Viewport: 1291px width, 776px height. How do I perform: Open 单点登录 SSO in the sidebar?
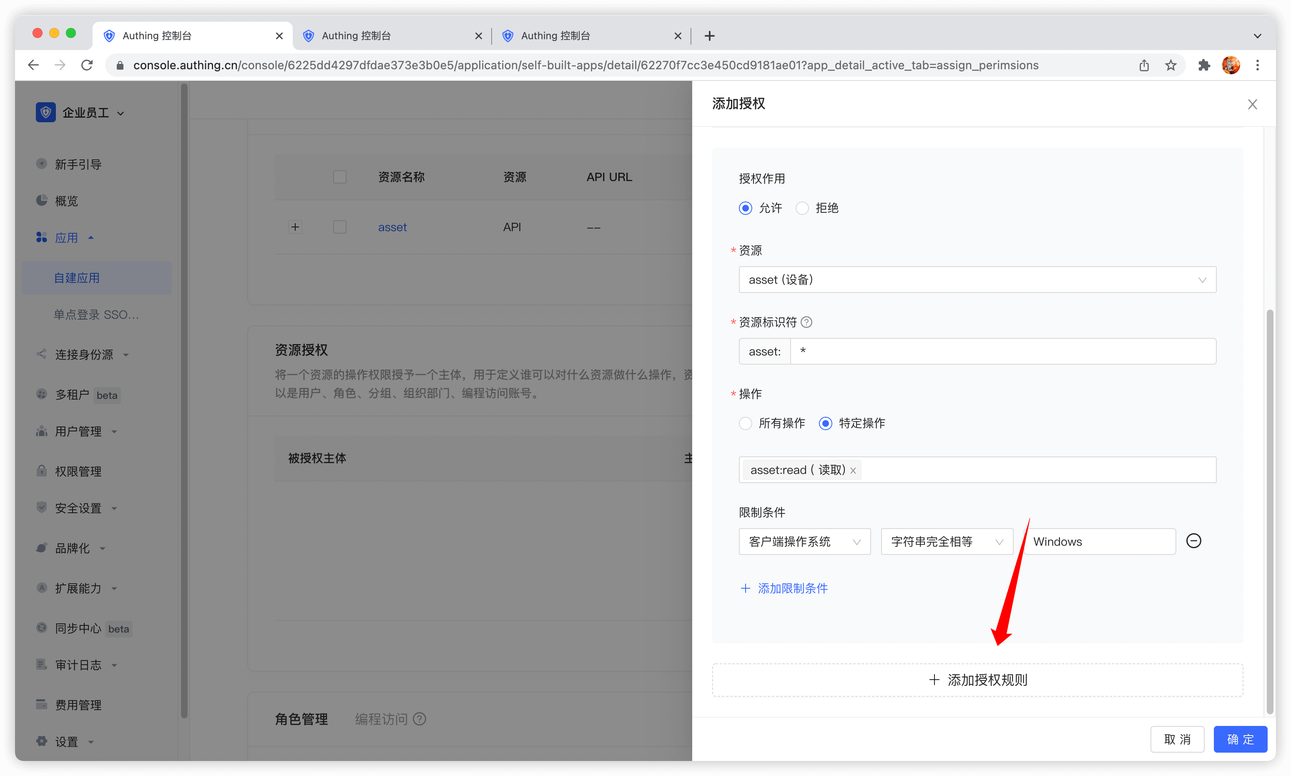pyautogui.click(x=96, y=314)
